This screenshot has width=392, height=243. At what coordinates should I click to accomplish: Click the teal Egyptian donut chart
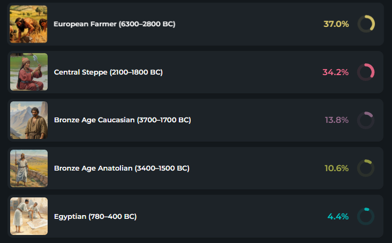(366, 216)
